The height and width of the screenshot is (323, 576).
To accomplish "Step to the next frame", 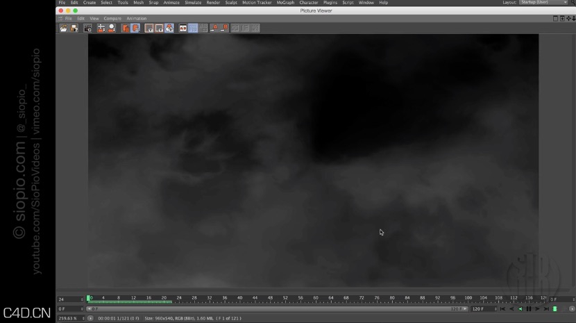I will coord(537,309).
